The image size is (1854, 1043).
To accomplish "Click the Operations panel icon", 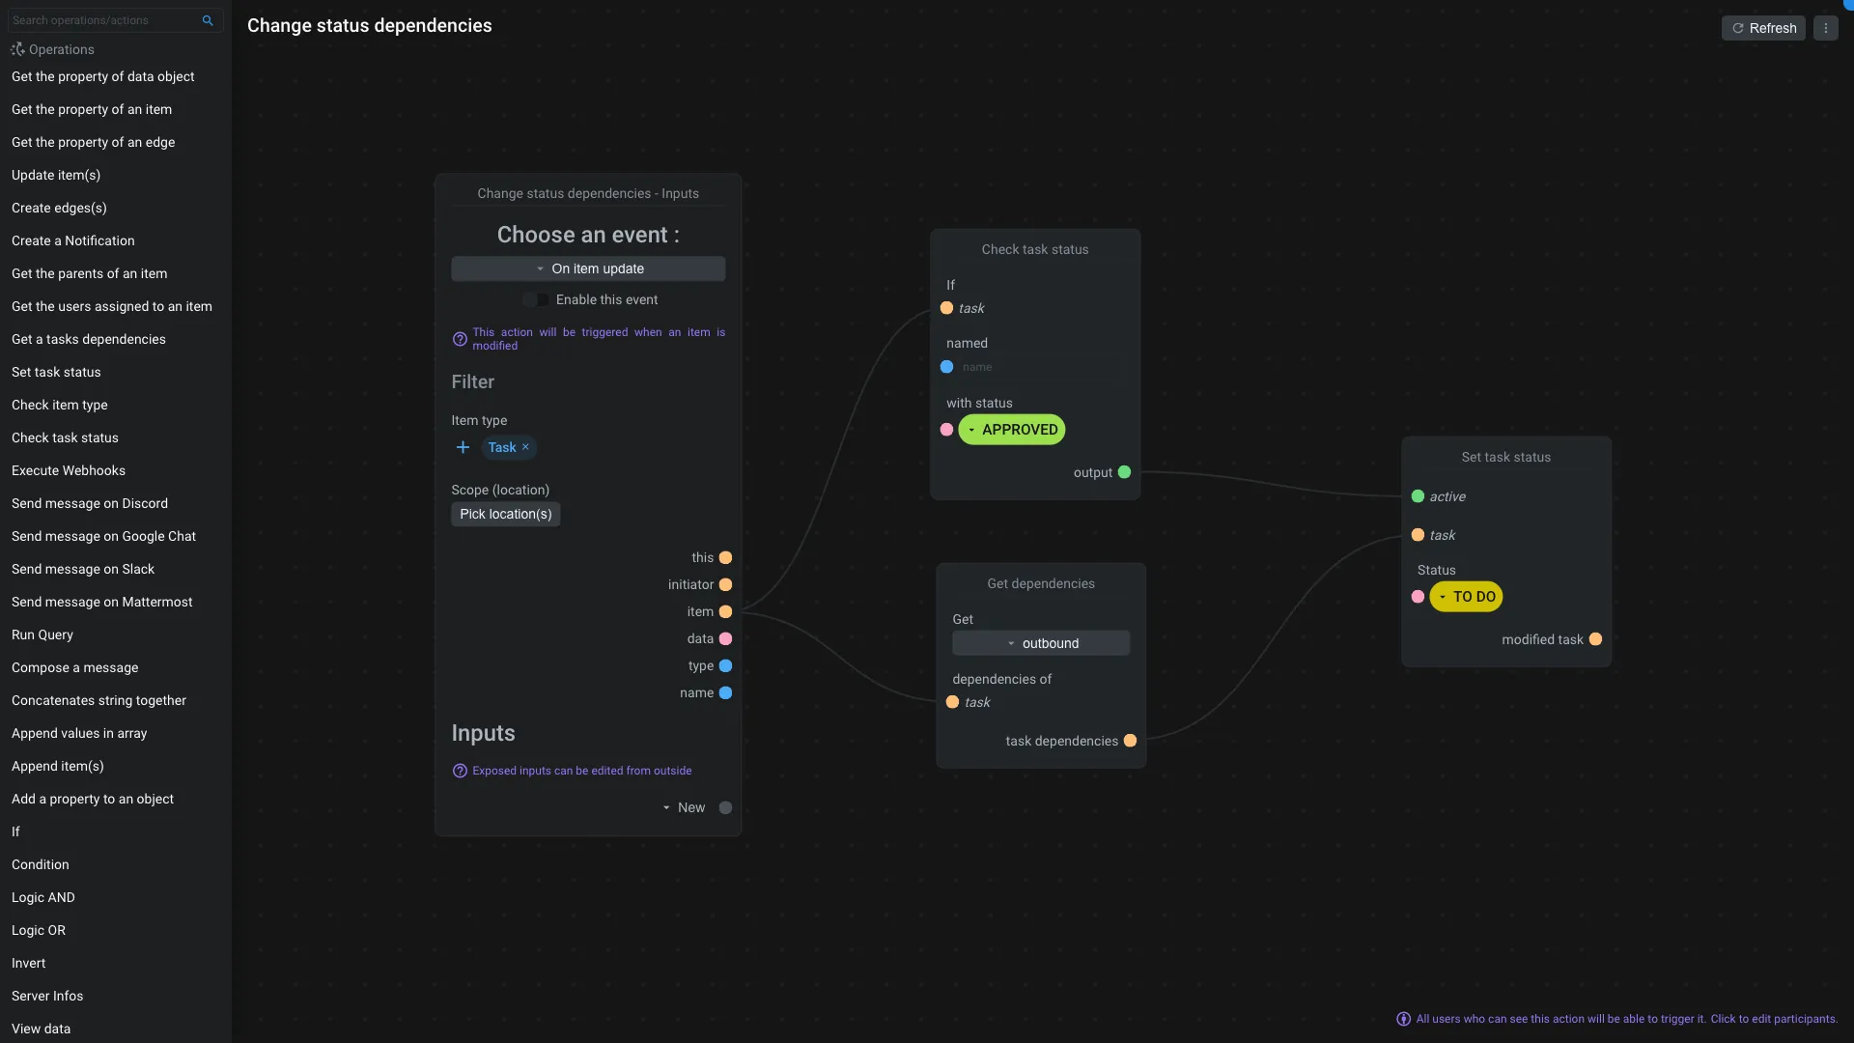I will tap(15, 49).
